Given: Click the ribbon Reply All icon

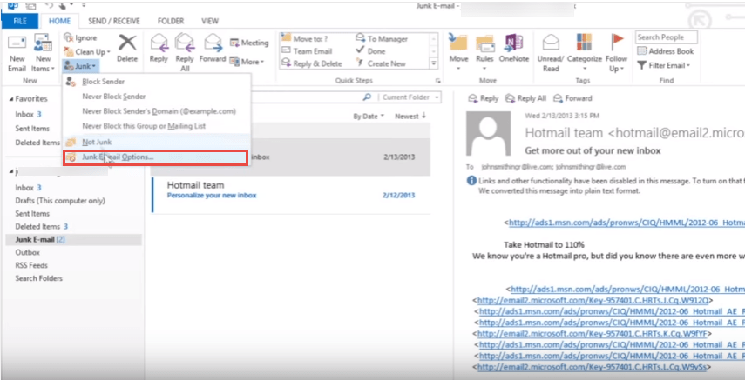Looking at the screenshot, I should pyautogui.click(x=185, y=52).
